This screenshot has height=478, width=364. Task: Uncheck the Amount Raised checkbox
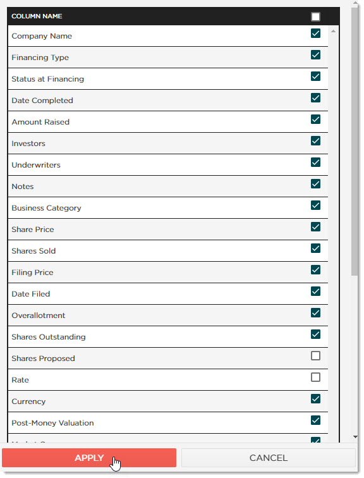click(315, 120)
